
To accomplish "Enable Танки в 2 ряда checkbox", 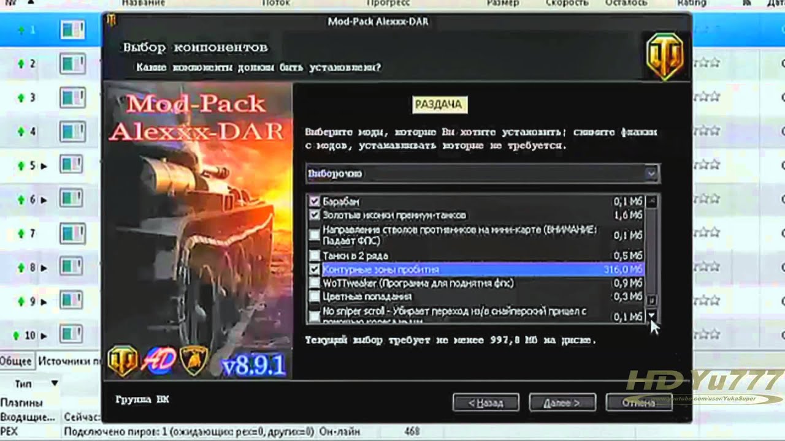I will pyautogui.click(x=315, y=255).
